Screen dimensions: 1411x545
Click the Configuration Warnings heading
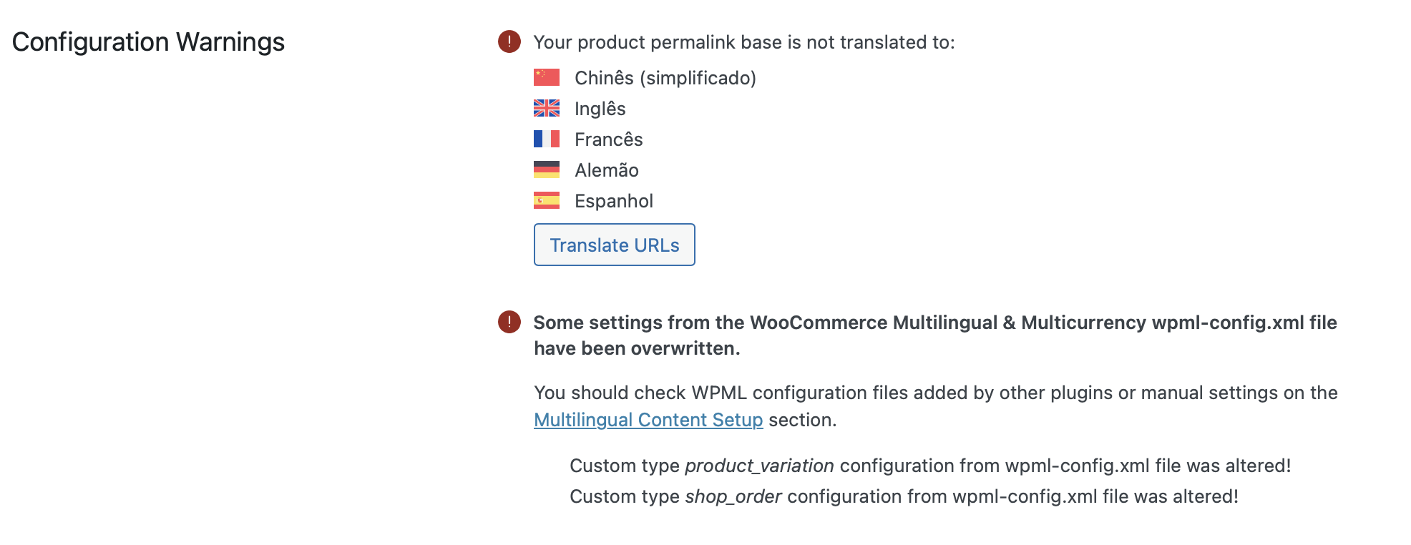pos(148,42)
